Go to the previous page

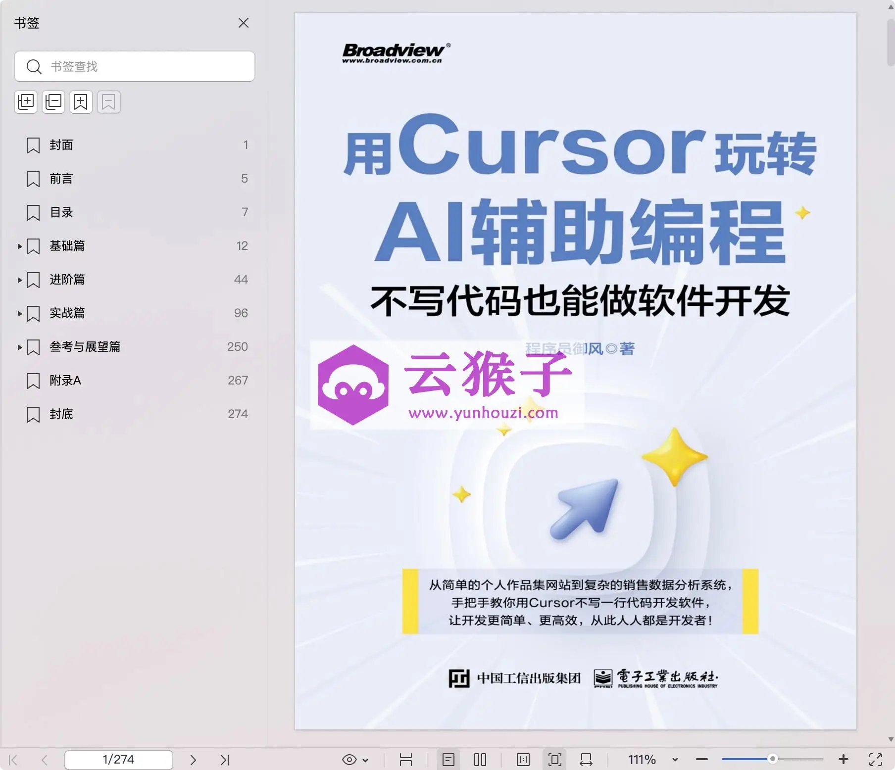[x=45, y=760]
